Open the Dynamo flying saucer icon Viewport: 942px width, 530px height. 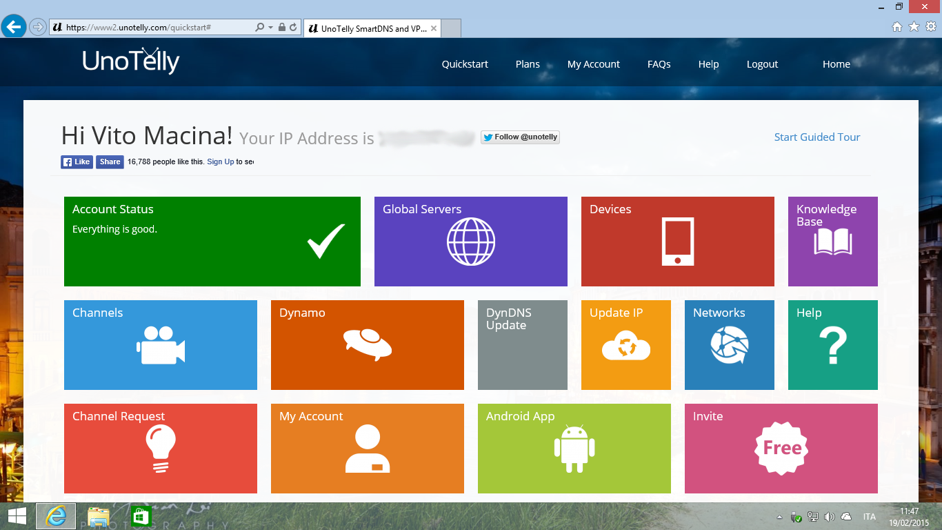(x=368, y=344)
